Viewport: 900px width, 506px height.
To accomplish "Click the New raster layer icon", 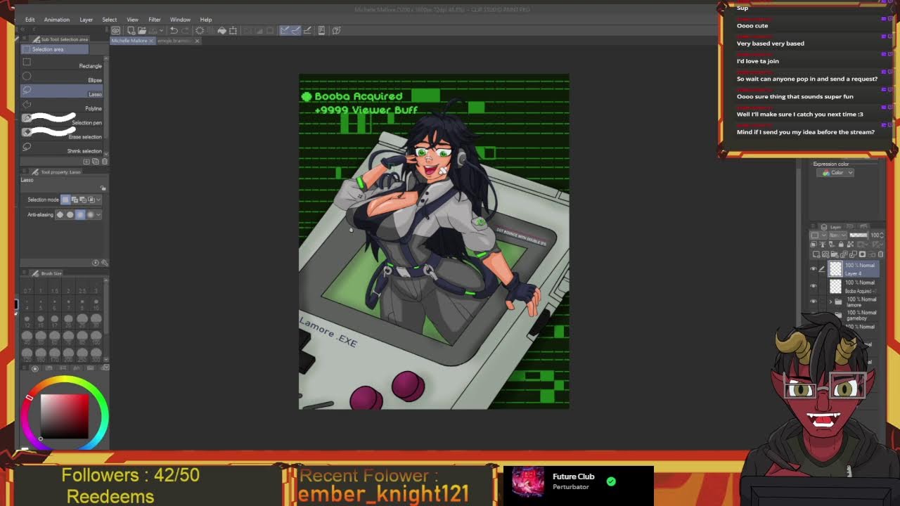I will coord(816,254).
